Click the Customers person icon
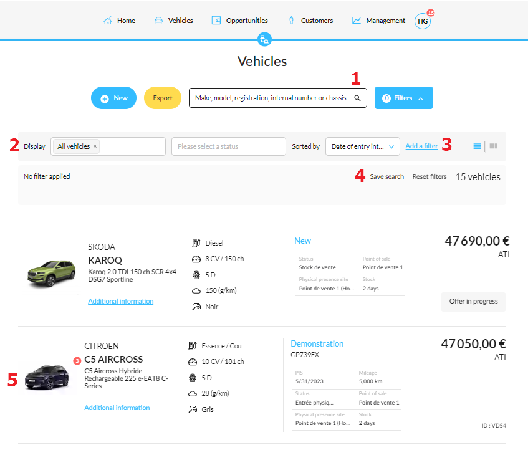Screen dimensions: 528x450 (291, 21)
